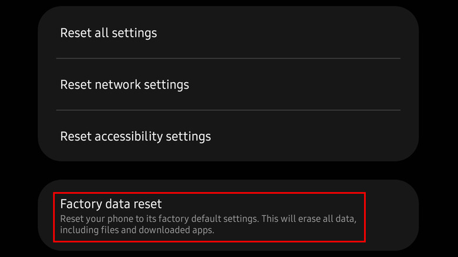The width and height of the screenshot is (458, 257).
Task: Choose the accessibility settings reset row
Action: pyautogui.click(x=228, y=136)
